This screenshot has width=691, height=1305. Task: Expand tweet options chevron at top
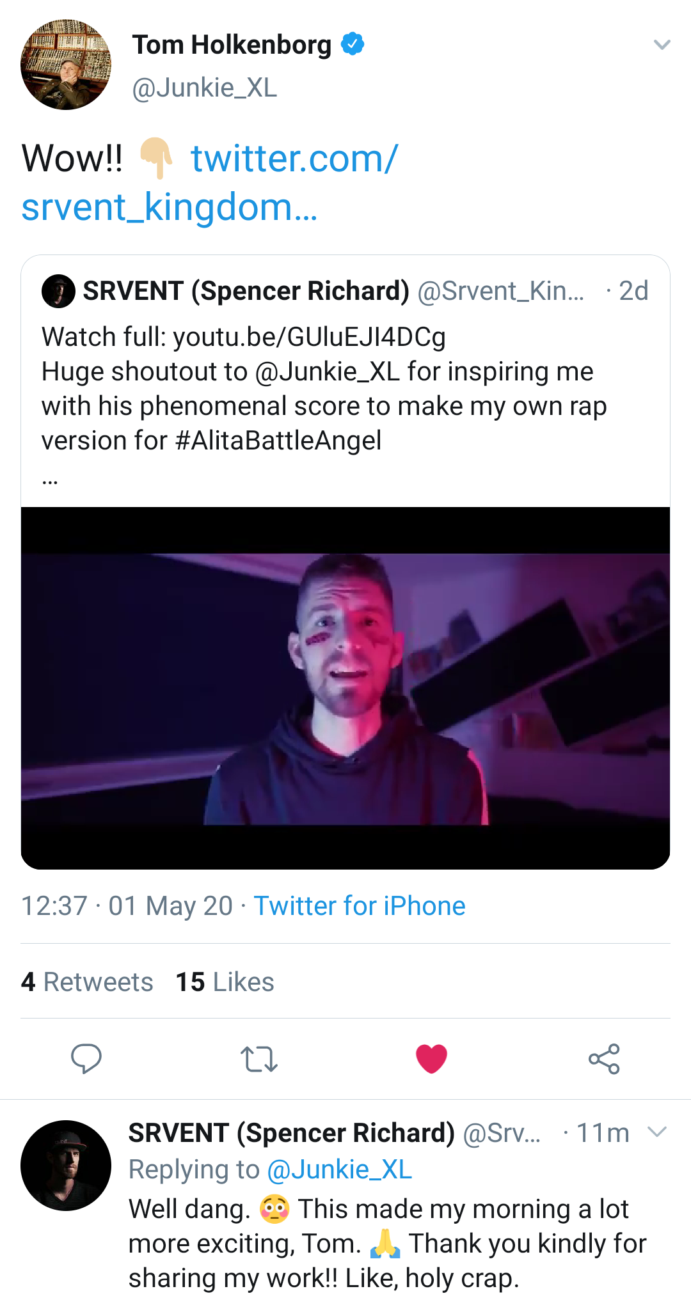[662, 45]
